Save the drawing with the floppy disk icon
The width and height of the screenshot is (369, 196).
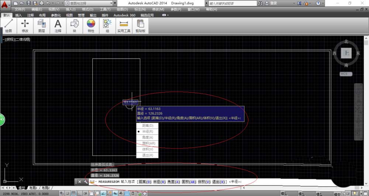pyautogui.click(x=28, y=3)
